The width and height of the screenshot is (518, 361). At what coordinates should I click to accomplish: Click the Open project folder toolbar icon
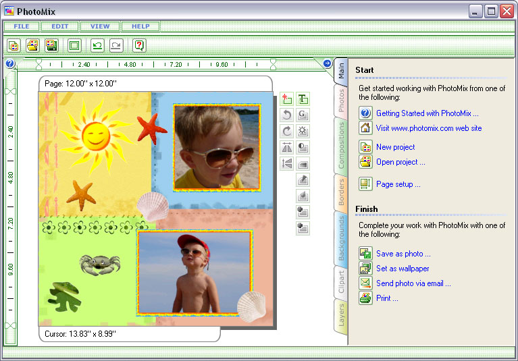32,46
